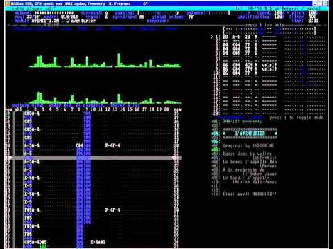Click the L'AVENTURIER heading in message panel

(x=250, y=133)
